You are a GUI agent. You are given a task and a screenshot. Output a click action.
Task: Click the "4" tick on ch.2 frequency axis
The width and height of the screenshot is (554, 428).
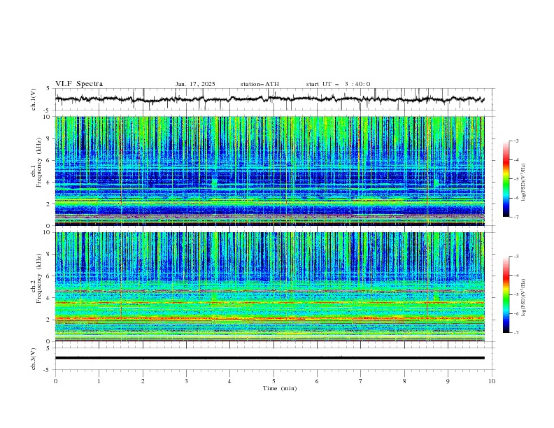[x=49, y=298]
